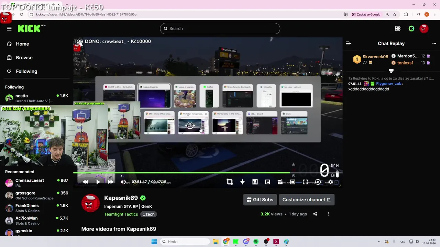Image resolution: width=440 pixels, height=247 pixels.
Task: Open ChelseaLeeart recommended channel
Action: [x=36, y=183]
